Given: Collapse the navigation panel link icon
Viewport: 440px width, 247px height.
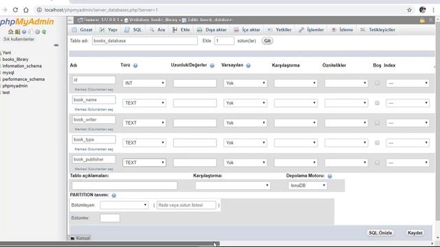Looking at the screenshot, I should 56,45.
